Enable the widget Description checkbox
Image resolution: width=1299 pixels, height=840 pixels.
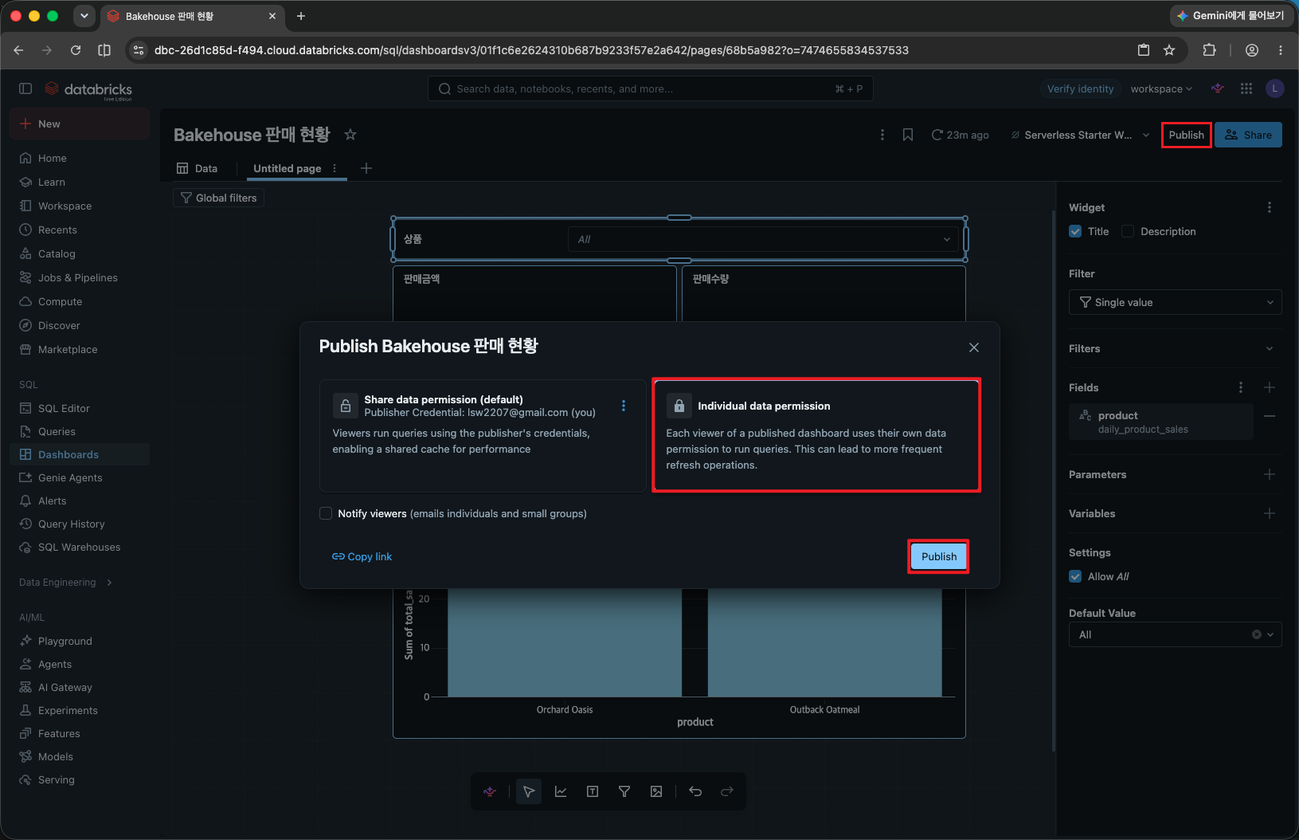[x=1128, y=231]
